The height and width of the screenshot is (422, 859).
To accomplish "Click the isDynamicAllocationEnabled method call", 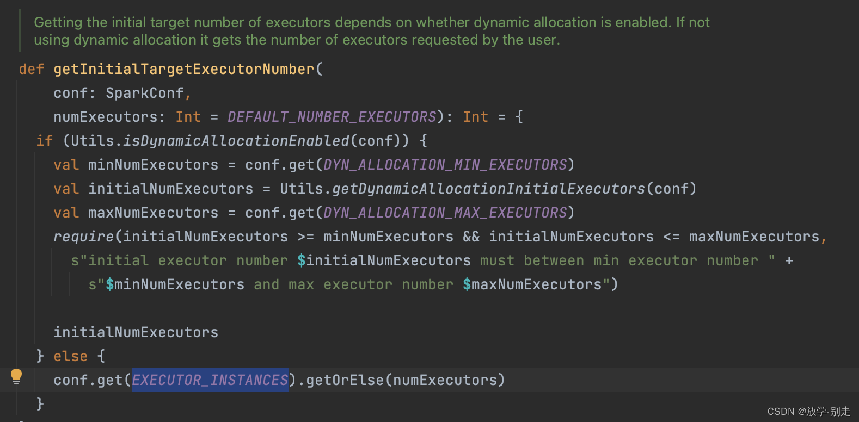I will tap(236, 141).
